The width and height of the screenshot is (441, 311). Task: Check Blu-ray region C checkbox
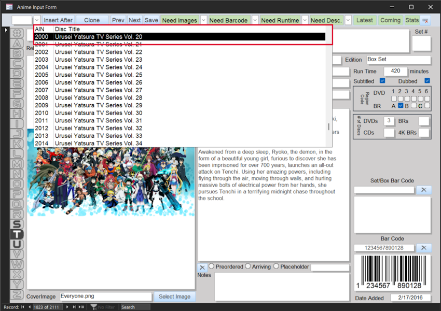click(427, 106)
